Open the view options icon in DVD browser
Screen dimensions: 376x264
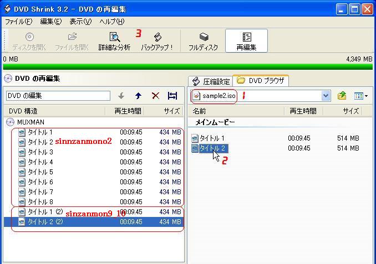coord(358,96)
